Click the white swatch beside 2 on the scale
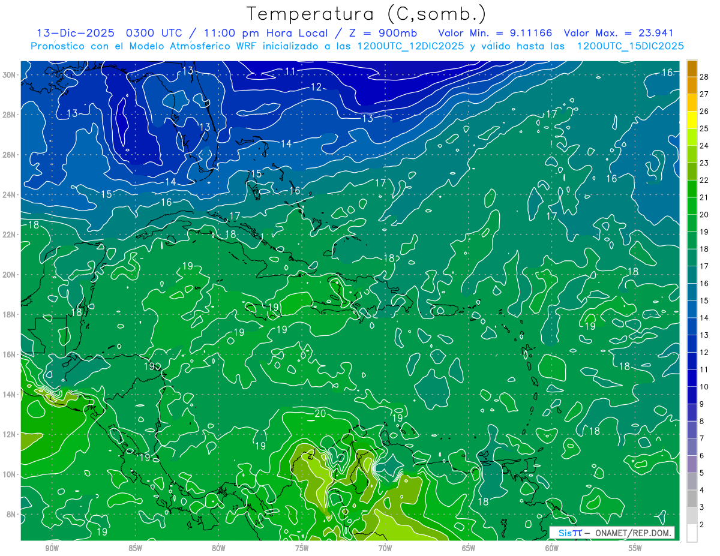The height and width of the screenshot is (556, 720). [x=692, y=533]
